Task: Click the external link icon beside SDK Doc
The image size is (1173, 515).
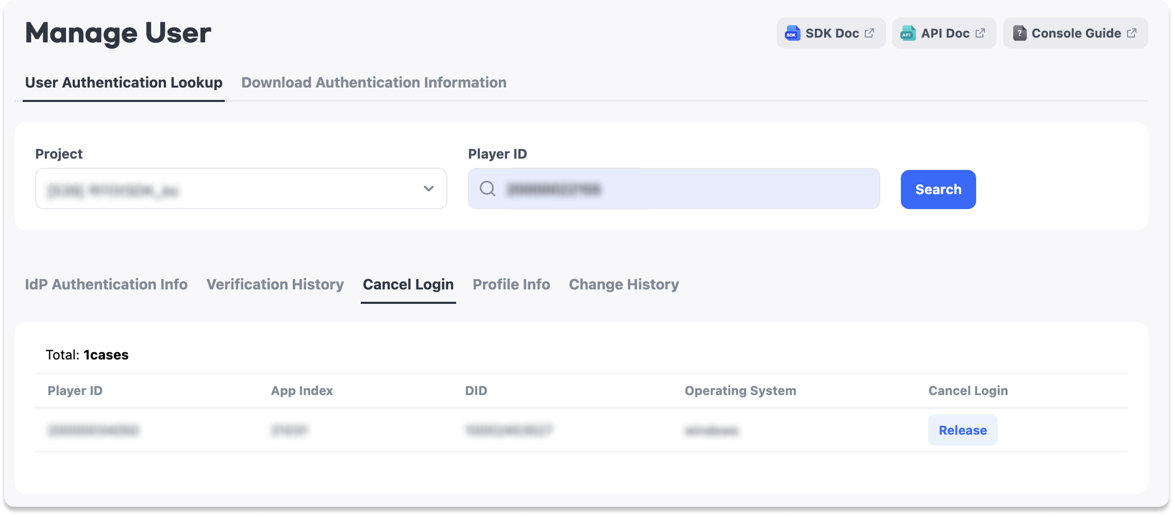Action: point(869,33)
